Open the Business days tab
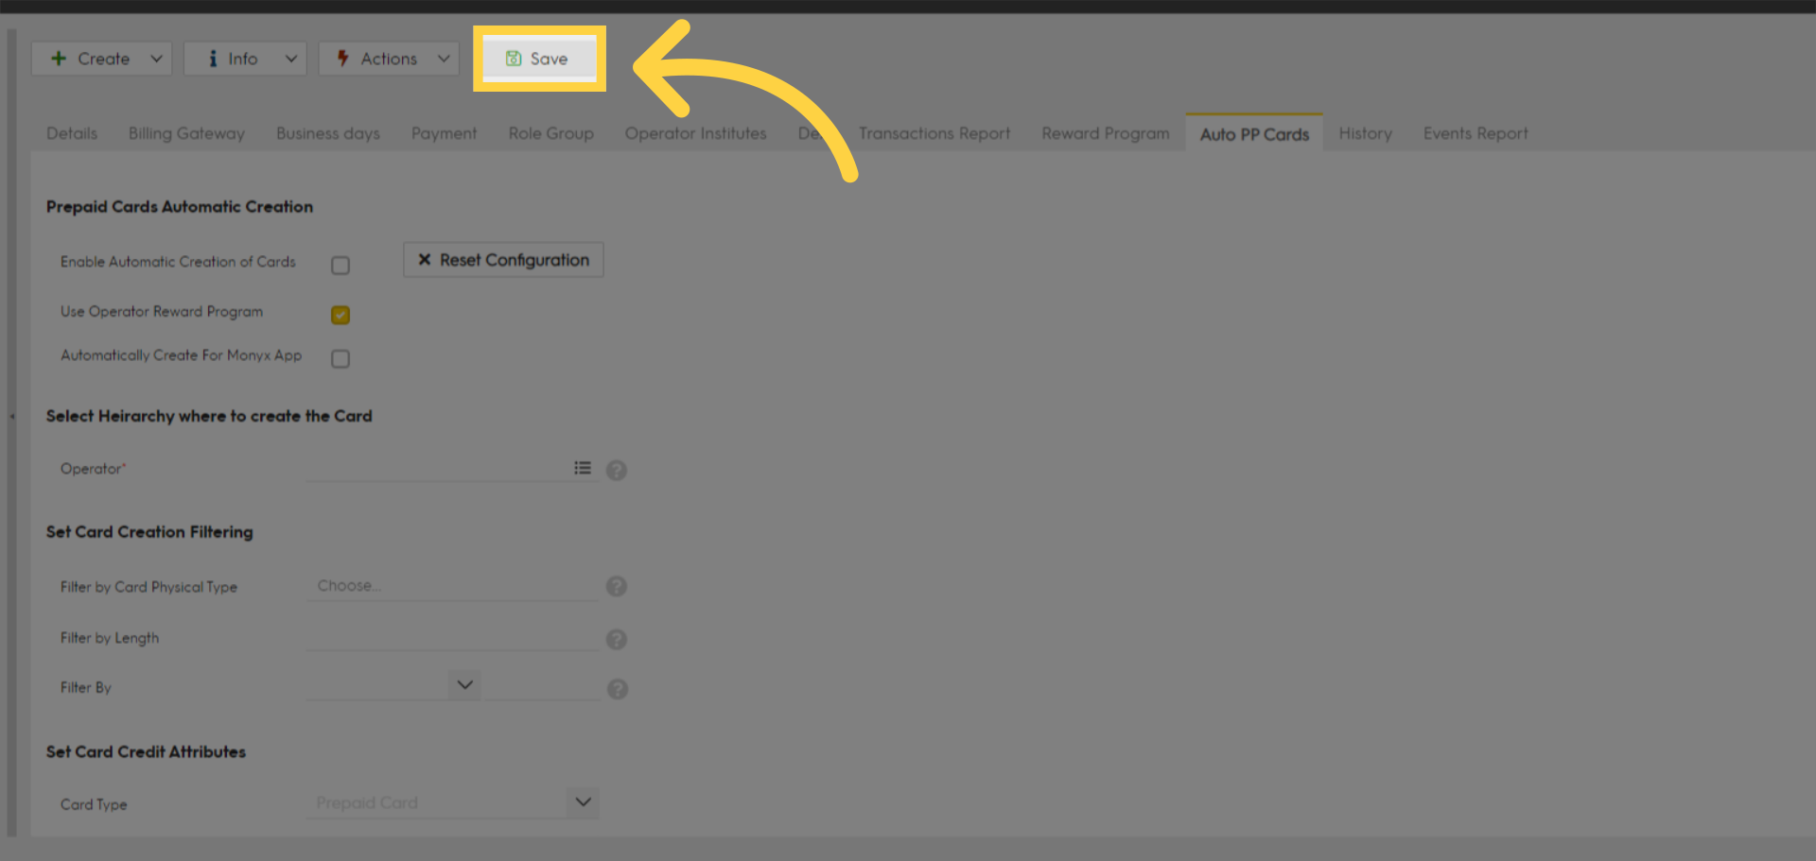Image resolution: width=1816 pixels, height=861 pixels. [328, 133]
